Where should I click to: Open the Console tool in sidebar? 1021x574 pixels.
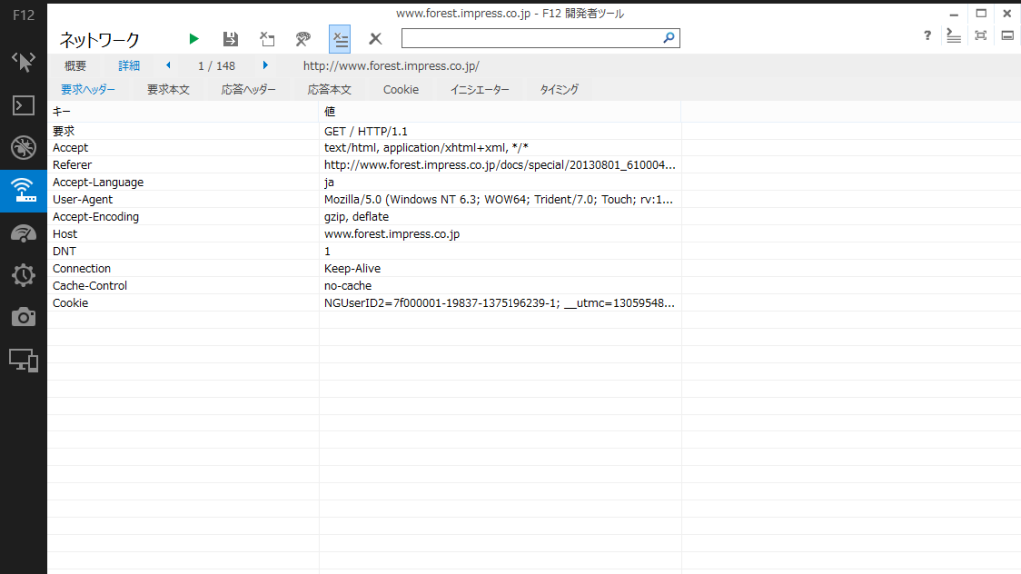click(24, 105)
